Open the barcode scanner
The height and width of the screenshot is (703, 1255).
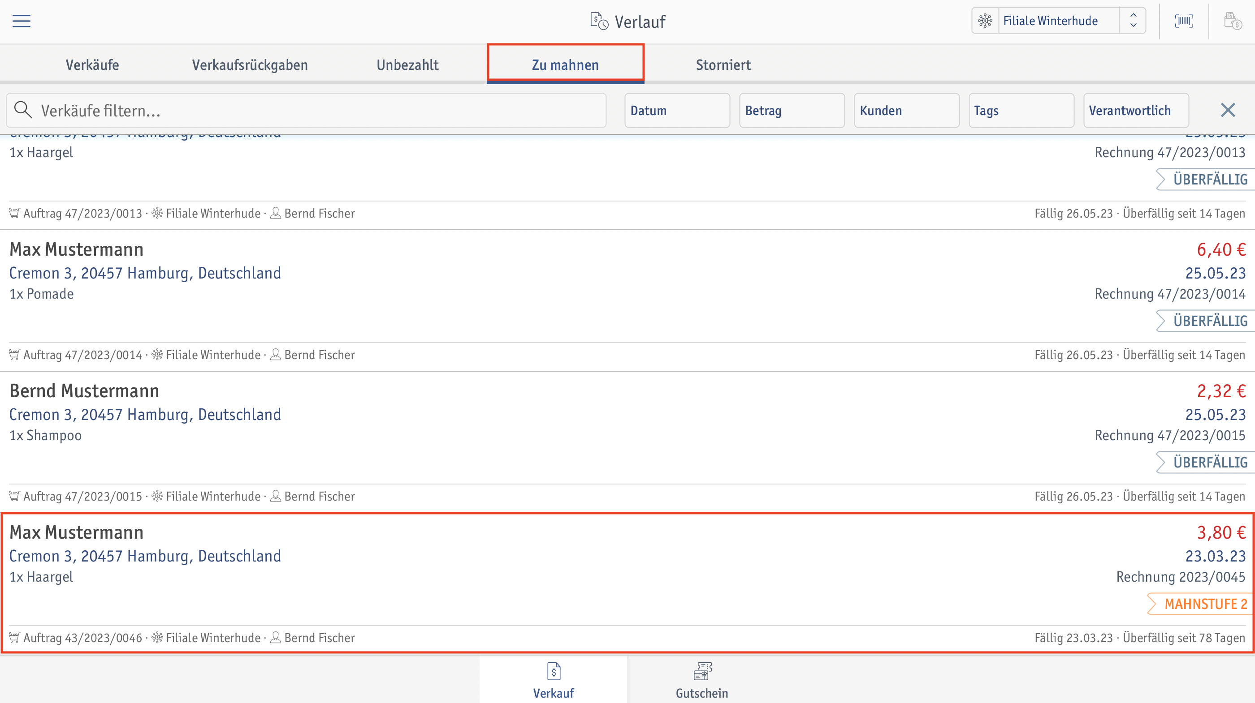click(x=1184, y=21)
